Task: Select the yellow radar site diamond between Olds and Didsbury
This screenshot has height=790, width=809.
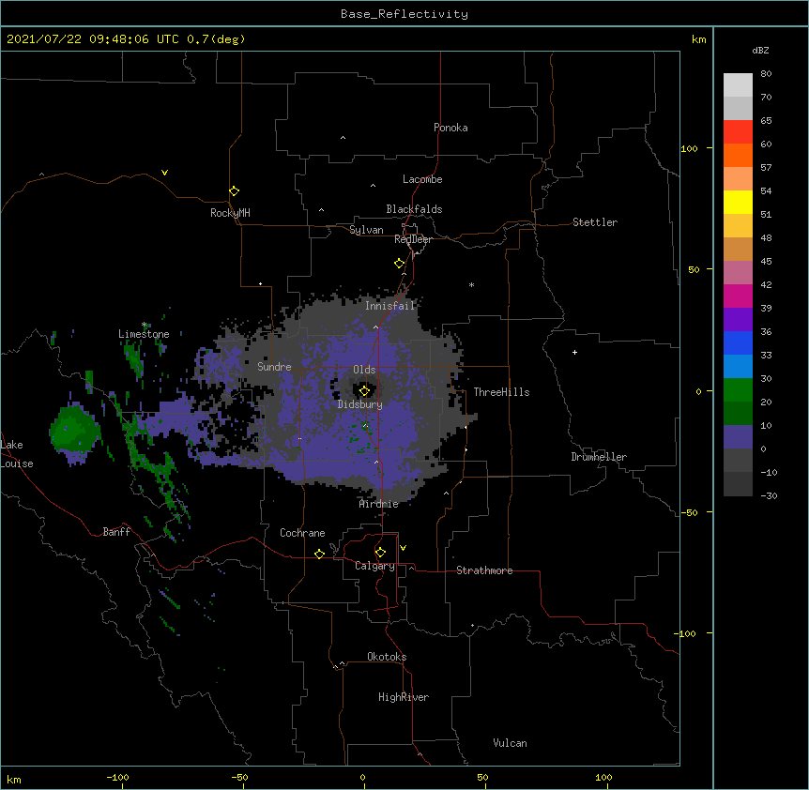Action: 365,391
